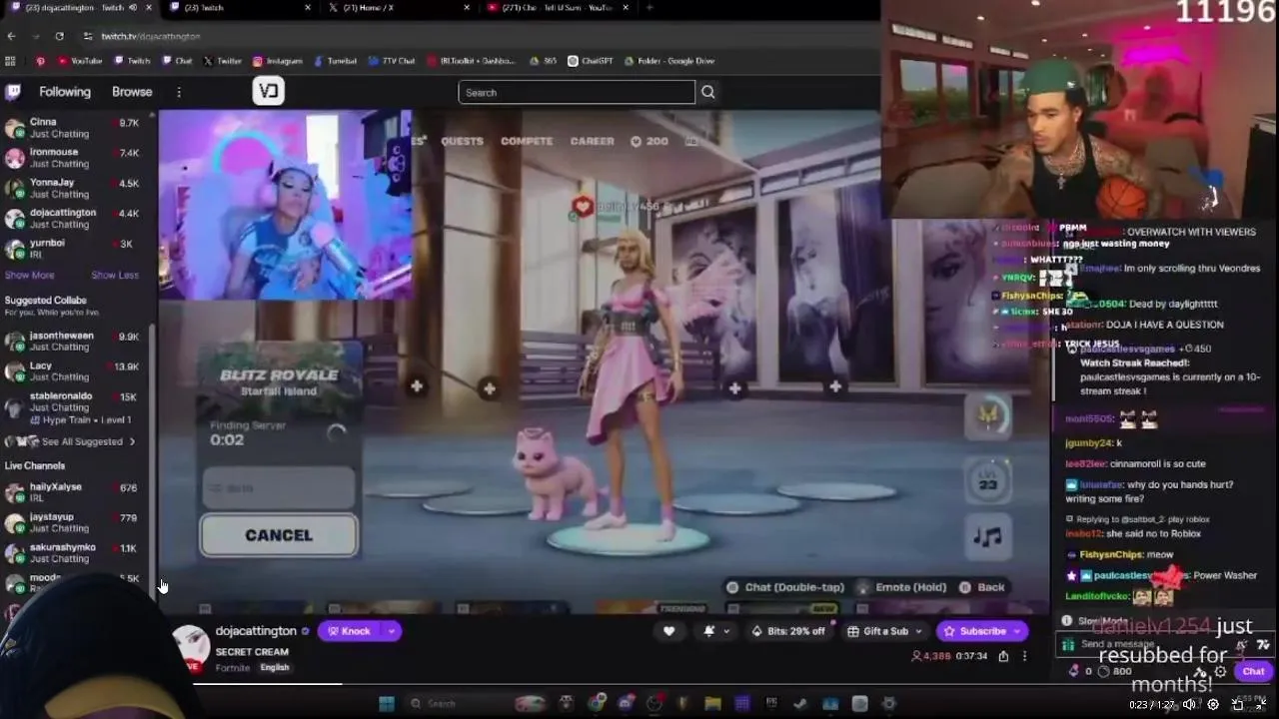Screen dimensions: 1279x719
Task: Click the level 23 badge in game
Action: (x=987, y=480)
